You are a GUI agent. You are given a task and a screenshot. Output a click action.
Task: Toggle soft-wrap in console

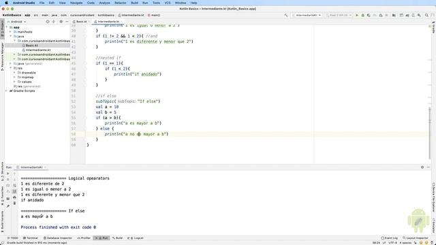point(14,186)
